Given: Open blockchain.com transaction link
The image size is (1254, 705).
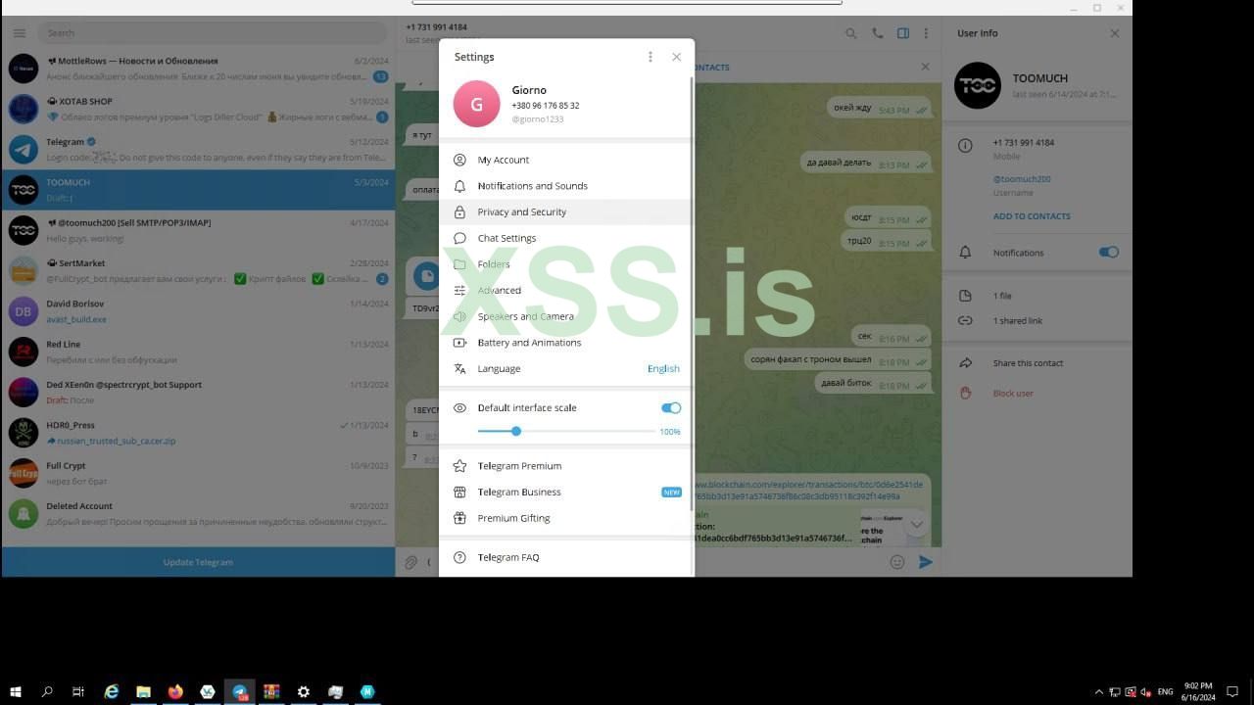Looking at the screenshot, I should [809, 491].
